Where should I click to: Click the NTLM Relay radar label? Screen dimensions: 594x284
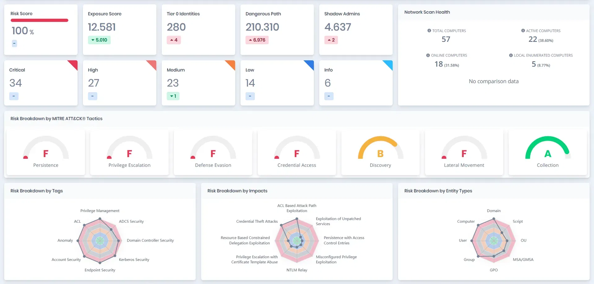click(297, 270)
